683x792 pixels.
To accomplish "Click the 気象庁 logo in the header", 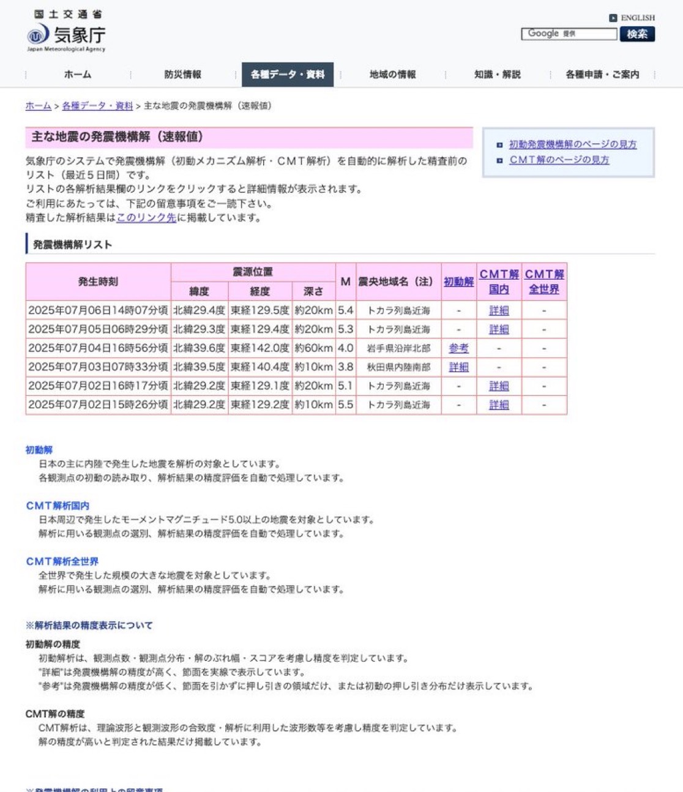I will point(66,32).
